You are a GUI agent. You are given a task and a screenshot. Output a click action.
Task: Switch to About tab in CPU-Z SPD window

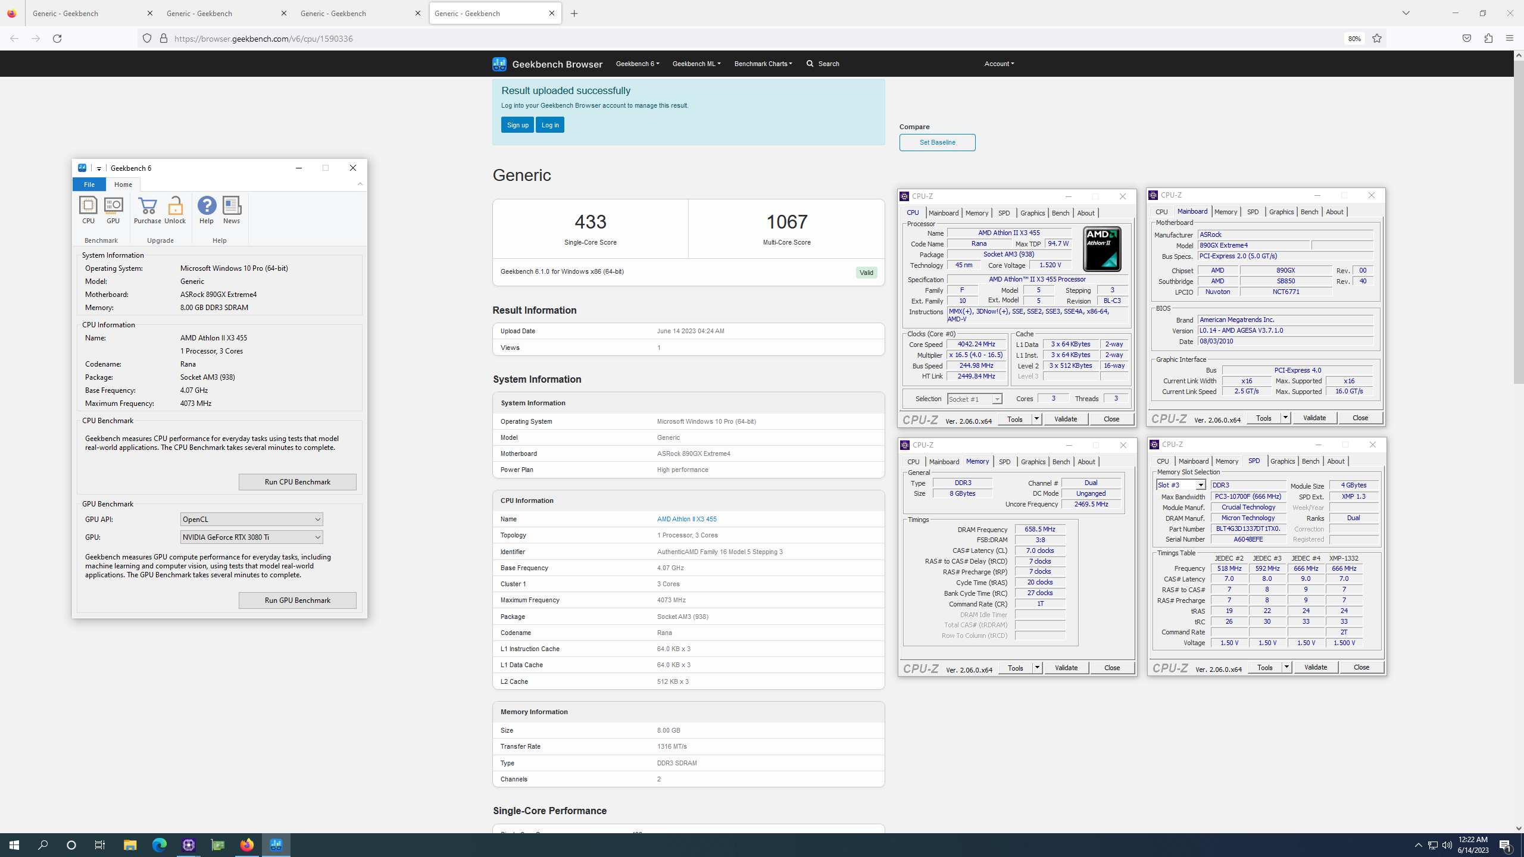[1335, 461]
